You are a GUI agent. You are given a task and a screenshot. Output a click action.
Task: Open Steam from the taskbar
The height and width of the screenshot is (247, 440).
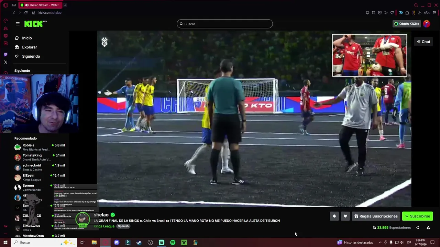[x=139, y=243]
